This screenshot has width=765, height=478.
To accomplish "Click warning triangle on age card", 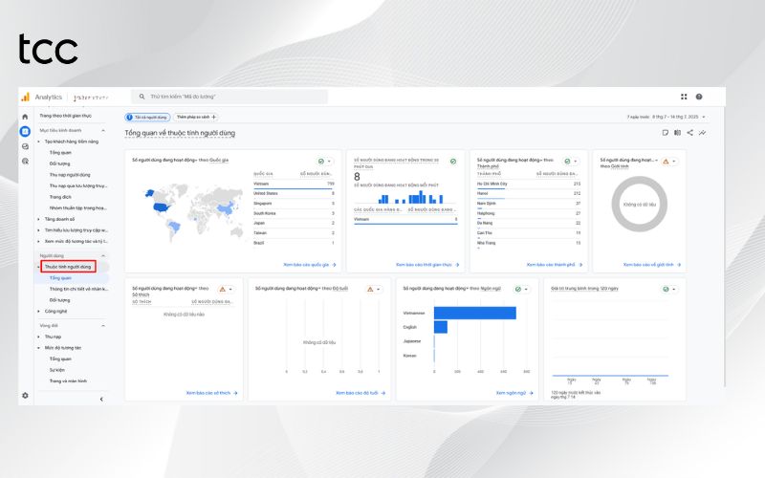I will coord(370,290).
